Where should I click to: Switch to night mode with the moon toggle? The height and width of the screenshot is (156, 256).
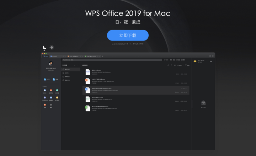[44, 47]
